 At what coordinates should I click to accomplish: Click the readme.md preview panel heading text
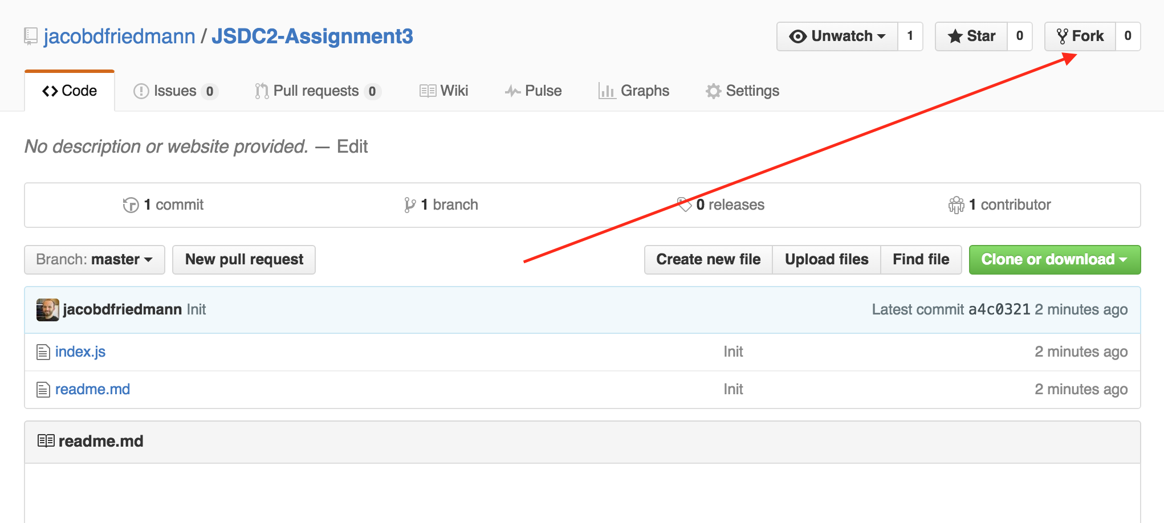(101, 442)
